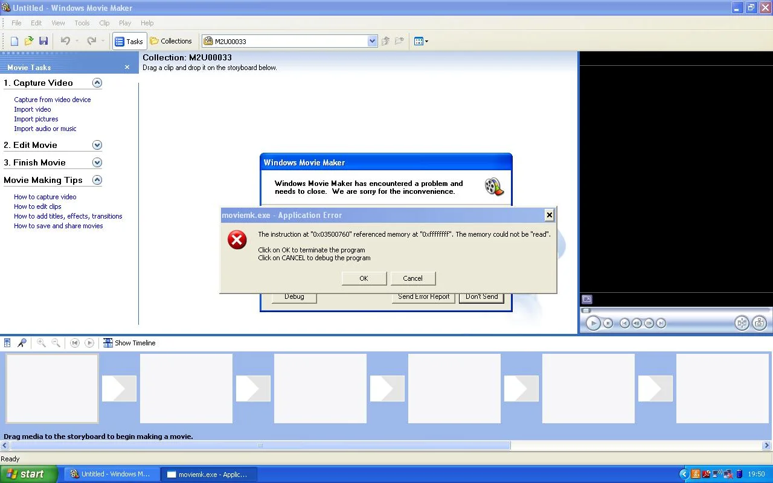The height and width of the screenshot is (483, 773).
Task: Click the Import audio or music link
Action: pos(45,129)
